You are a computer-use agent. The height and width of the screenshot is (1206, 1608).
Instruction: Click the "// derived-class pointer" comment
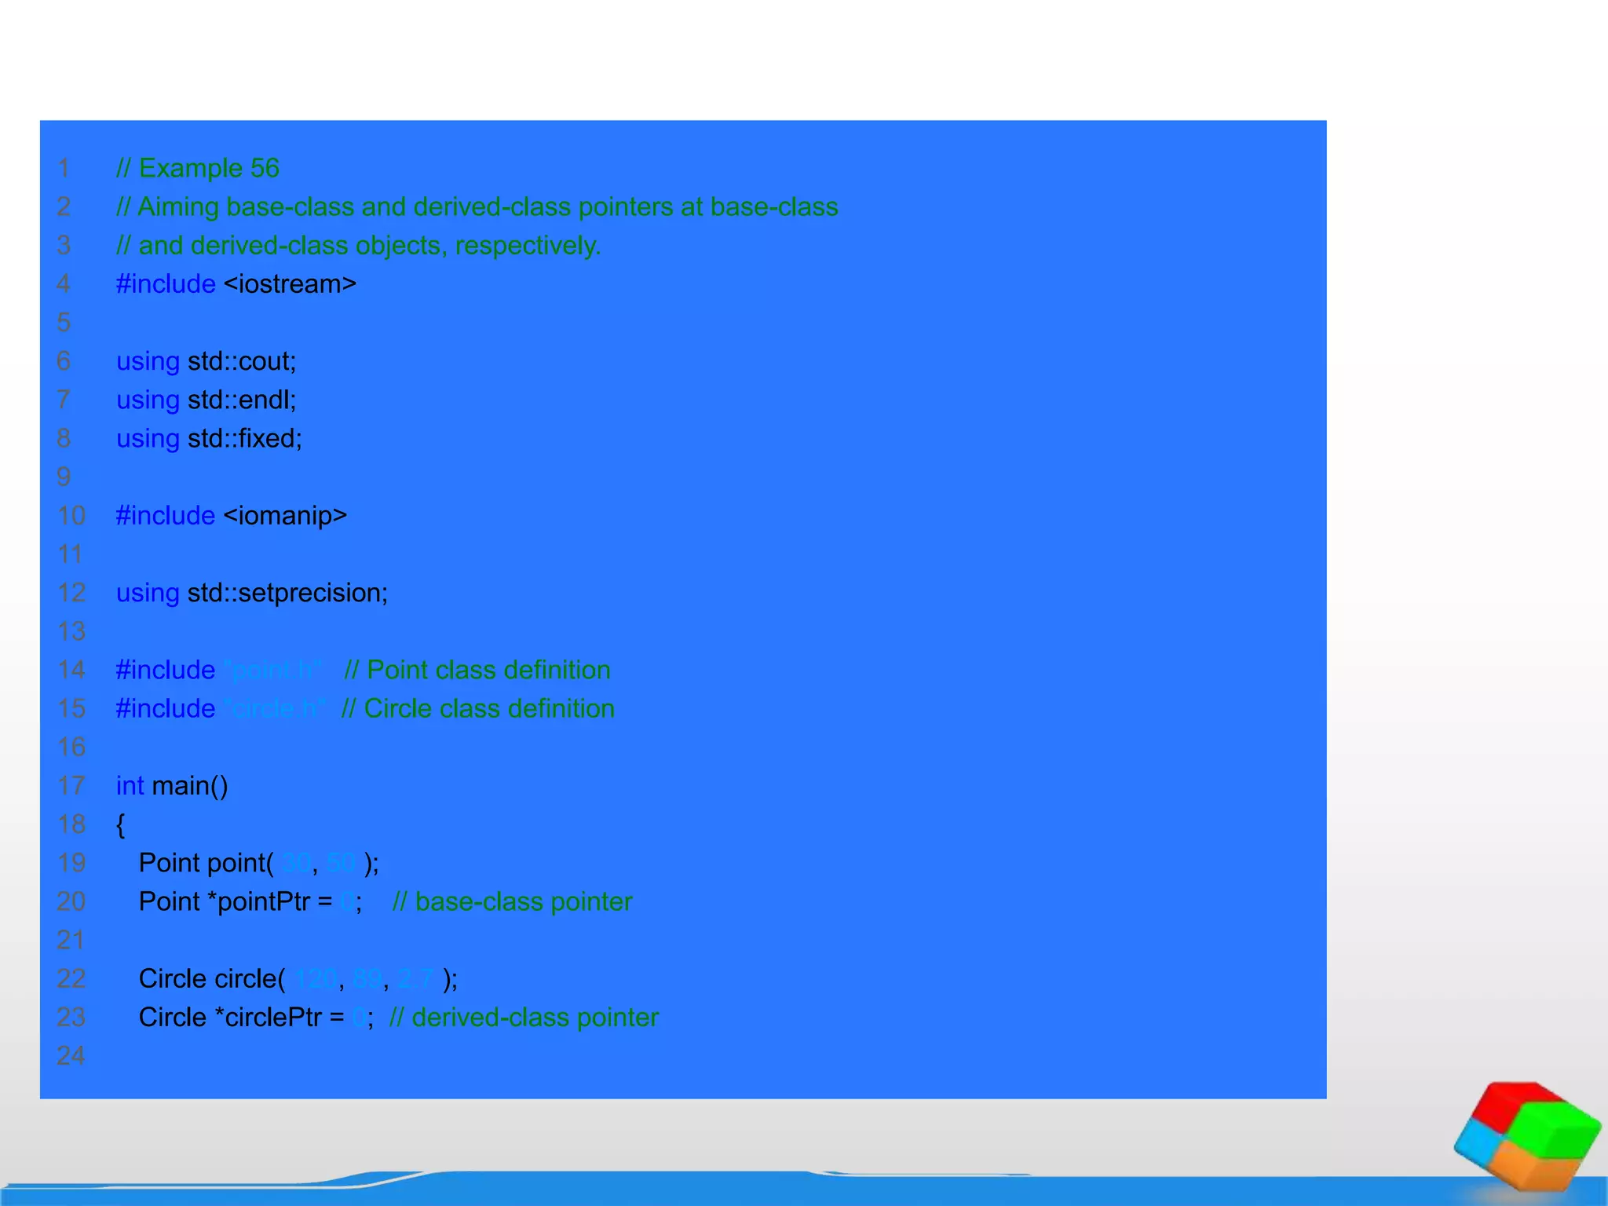click(524, 1017)
